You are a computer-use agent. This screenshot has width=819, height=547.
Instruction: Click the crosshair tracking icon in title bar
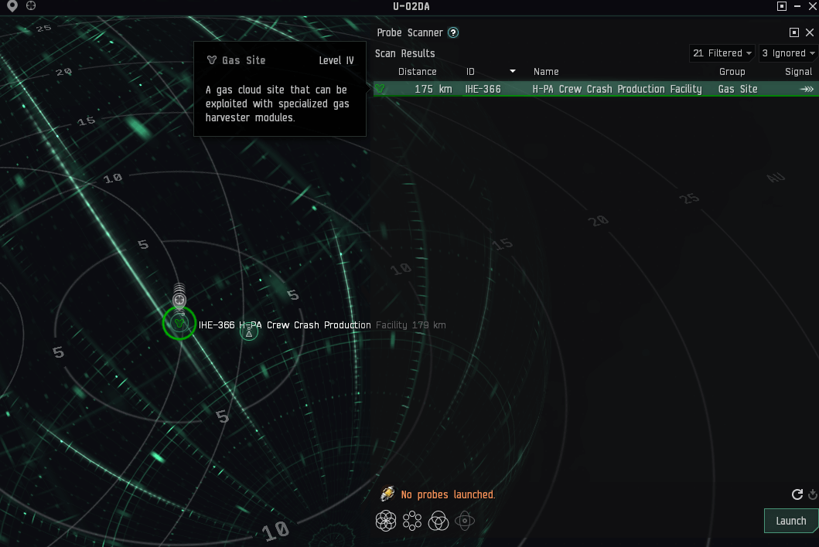pyautogui.click(x=30, y=6)
